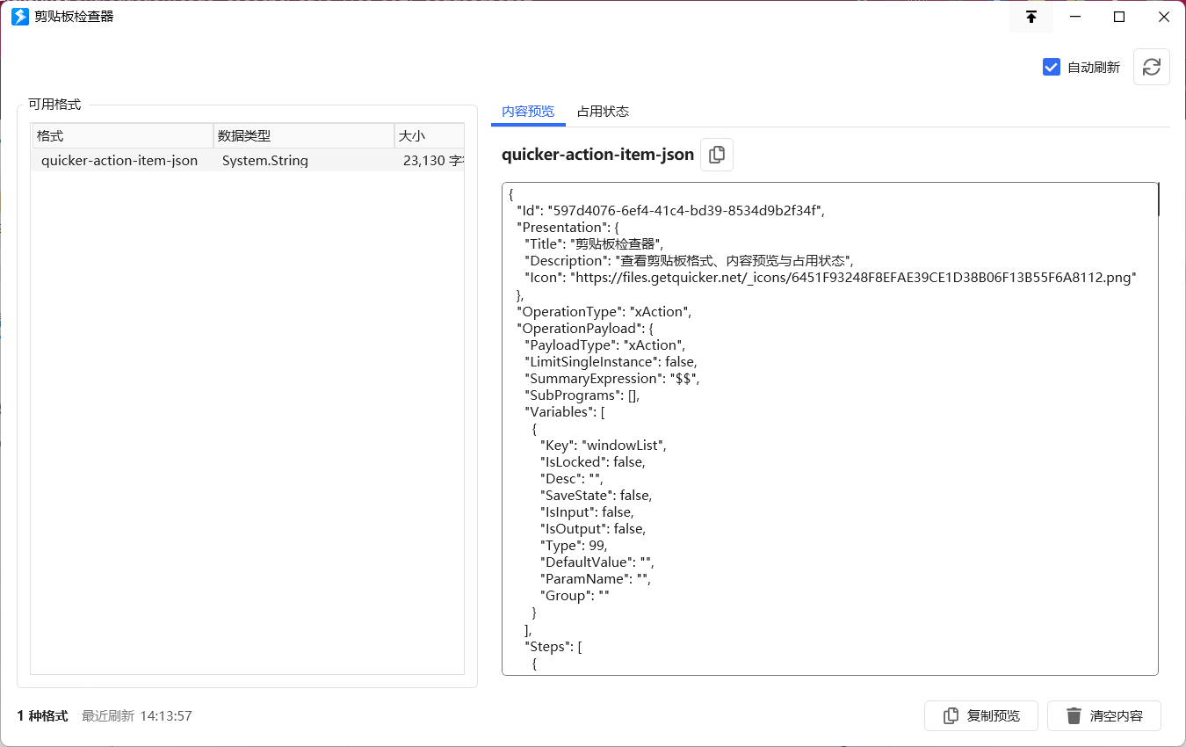Click the "ParamName" line
Viewport: 1186px width, 747px height.
pos(595,579)
